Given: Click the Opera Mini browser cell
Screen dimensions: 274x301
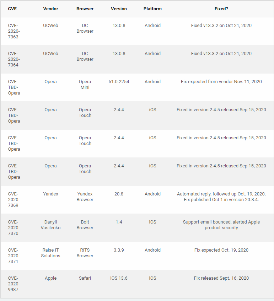Looking at the screenshot, I should pyautogui.click(x=85, y=85).
